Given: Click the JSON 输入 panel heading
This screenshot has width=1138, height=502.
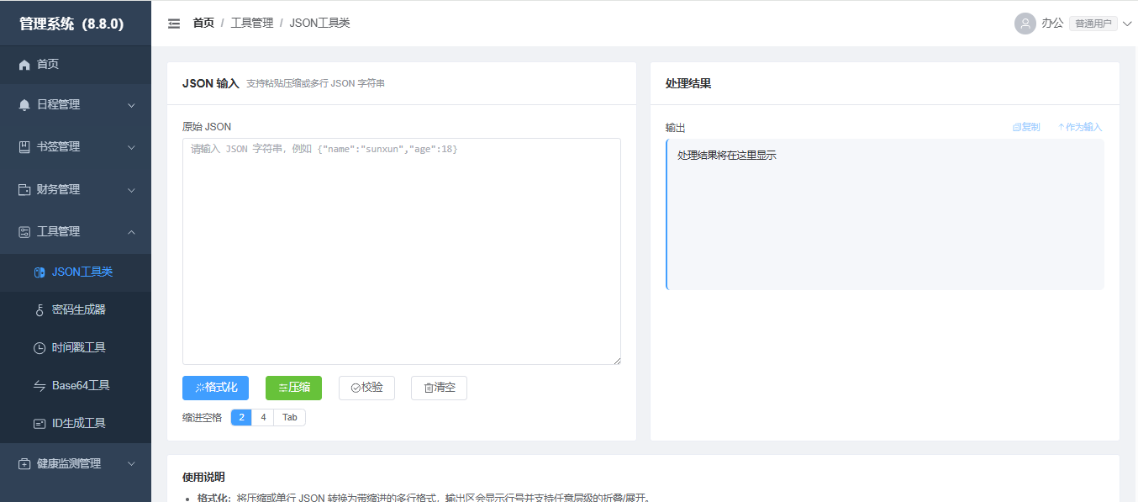Looking at the screenshot, I should coord(211,83).
